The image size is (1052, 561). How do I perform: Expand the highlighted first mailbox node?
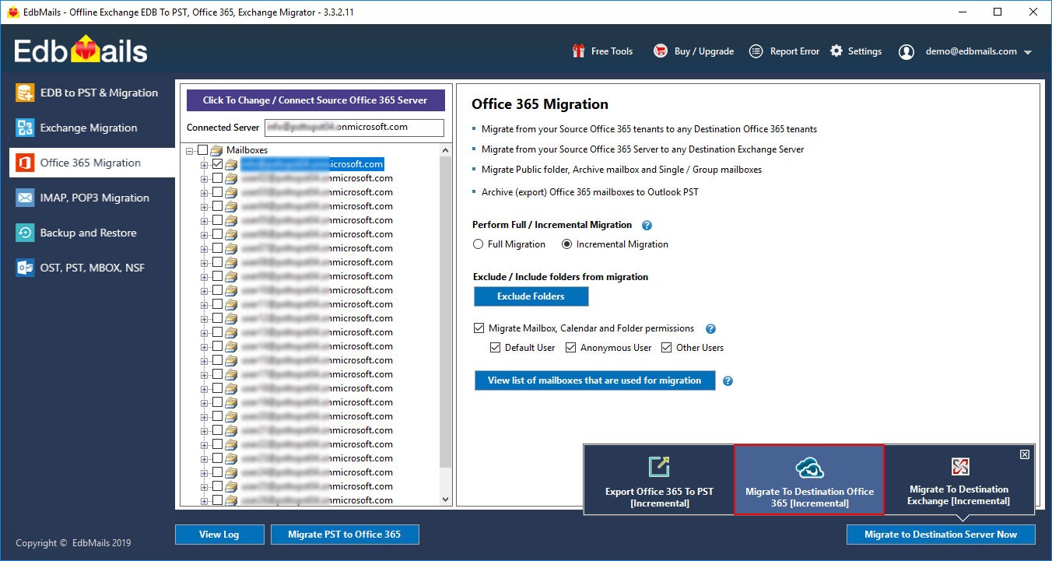tap(205, 164)
